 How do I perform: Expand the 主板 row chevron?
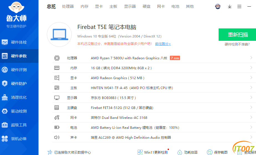251,88
